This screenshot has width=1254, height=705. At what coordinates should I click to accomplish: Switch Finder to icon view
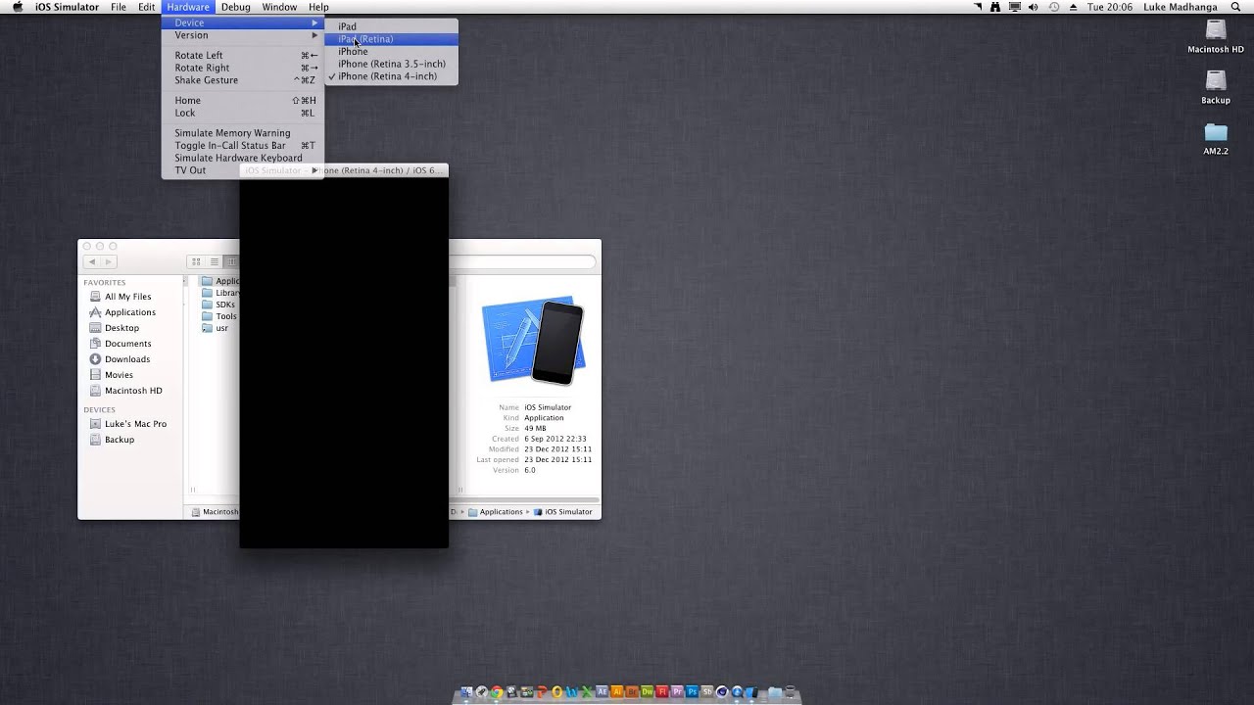tap(196, 261)
